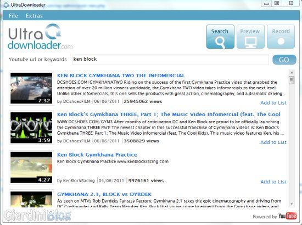Open the GYMKHANA 2.1 BLOCK vs DYRDEK thumbnail
Viewport: 302px width, 225px height.
31,199
